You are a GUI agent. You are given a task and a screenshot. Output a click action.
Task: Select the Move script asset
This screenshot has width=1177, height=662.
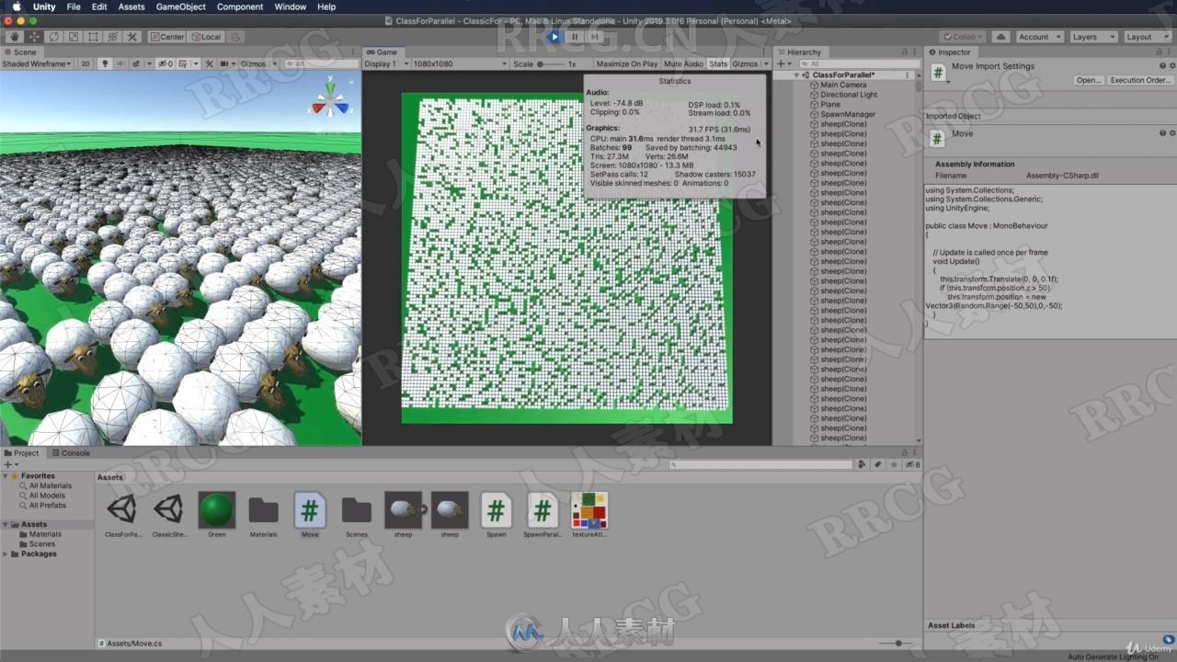click(310, 510)
